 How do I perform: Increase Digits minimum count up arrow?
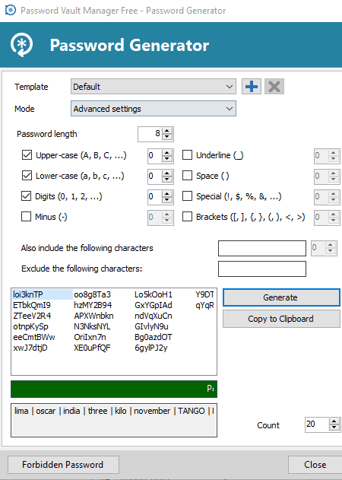click(x=167, y=193)
